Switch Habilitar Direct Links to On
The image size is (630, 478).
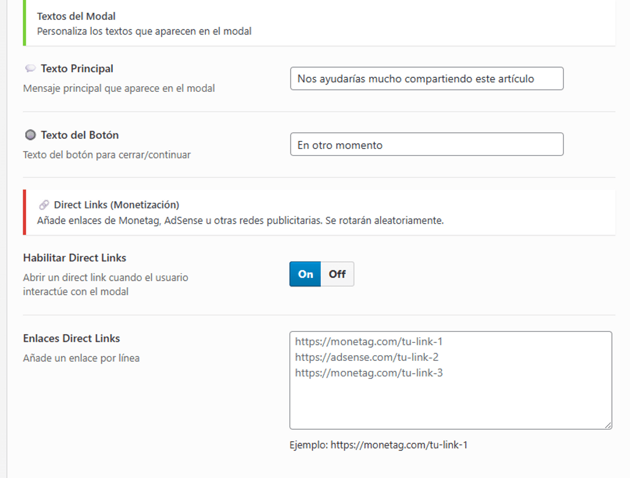tap(305, 274)
